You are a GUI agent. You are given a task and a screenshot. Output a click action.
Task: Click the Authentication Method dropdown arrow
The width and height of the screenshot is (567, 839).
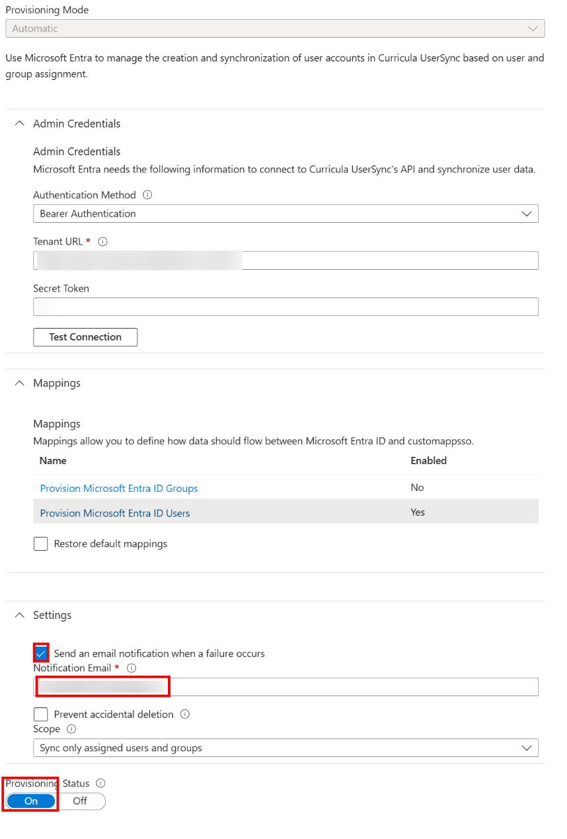[x=527, y=214]
